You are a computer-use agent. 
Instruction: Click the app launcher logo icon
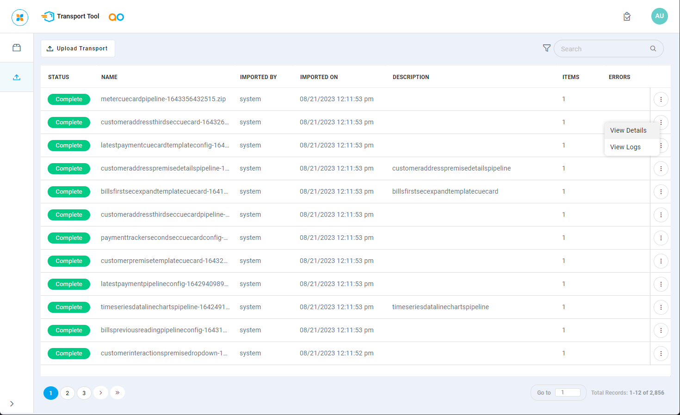click(20, 18)
